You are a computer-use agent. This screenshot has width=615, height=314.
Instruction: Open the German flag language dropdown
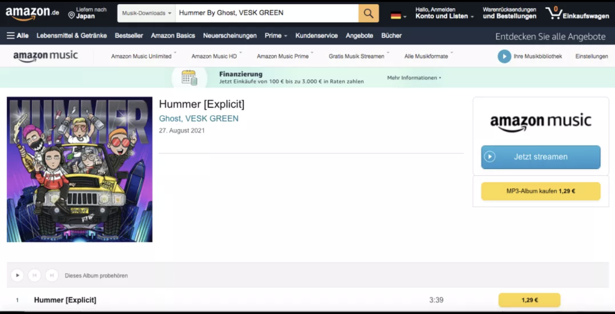398,16
